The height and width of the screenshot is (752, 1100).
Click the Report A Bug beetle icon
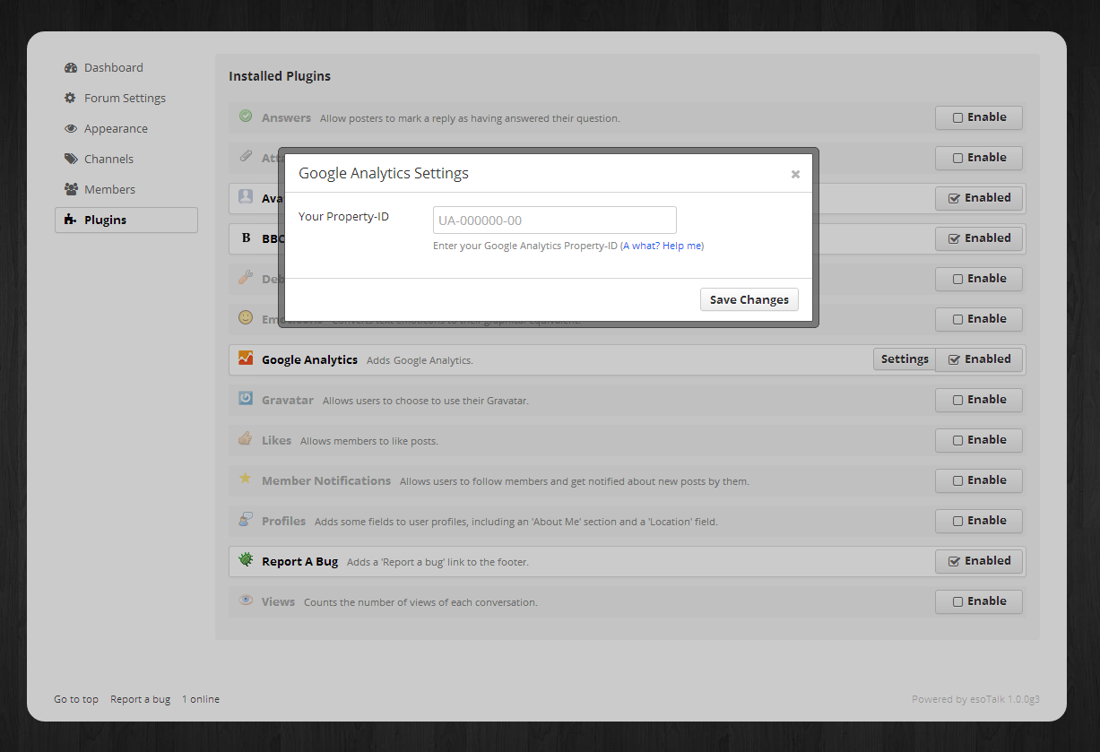246,559
